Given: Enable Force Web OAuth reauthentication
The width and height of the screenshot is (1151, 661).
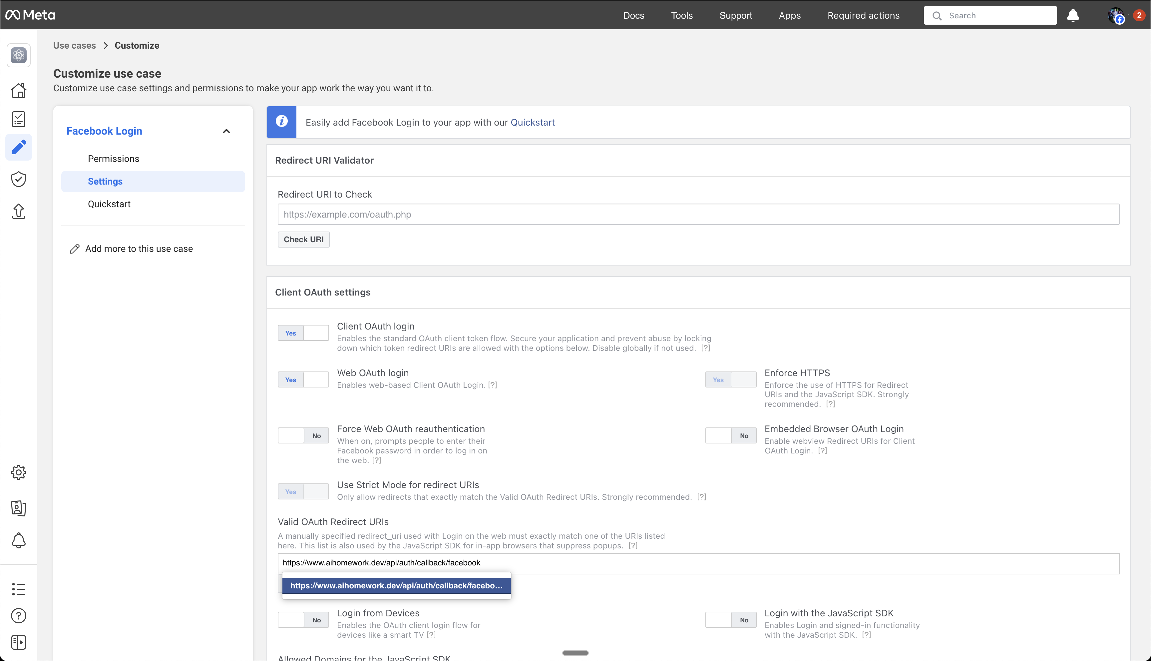Looking at the screenshot, I should (x=303, y=435).
